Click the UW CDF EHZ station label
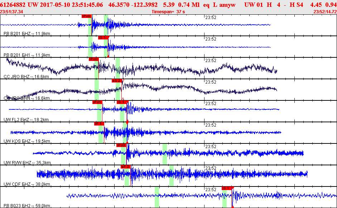337x208 pixels. [x=27, y=184]
